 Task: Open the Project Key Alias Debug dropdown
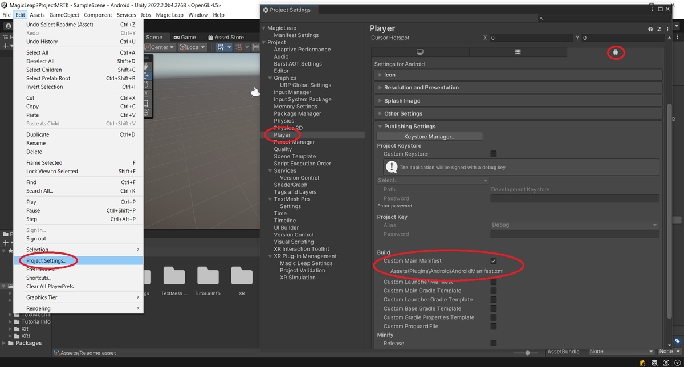575,225
